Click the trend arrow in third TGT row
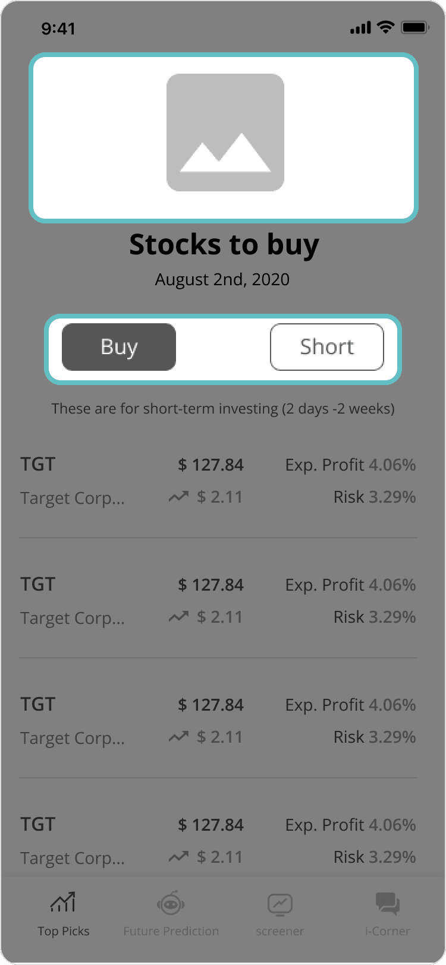Image resolution: width=446 pixels, height=965 pixels. pos(178,737)
